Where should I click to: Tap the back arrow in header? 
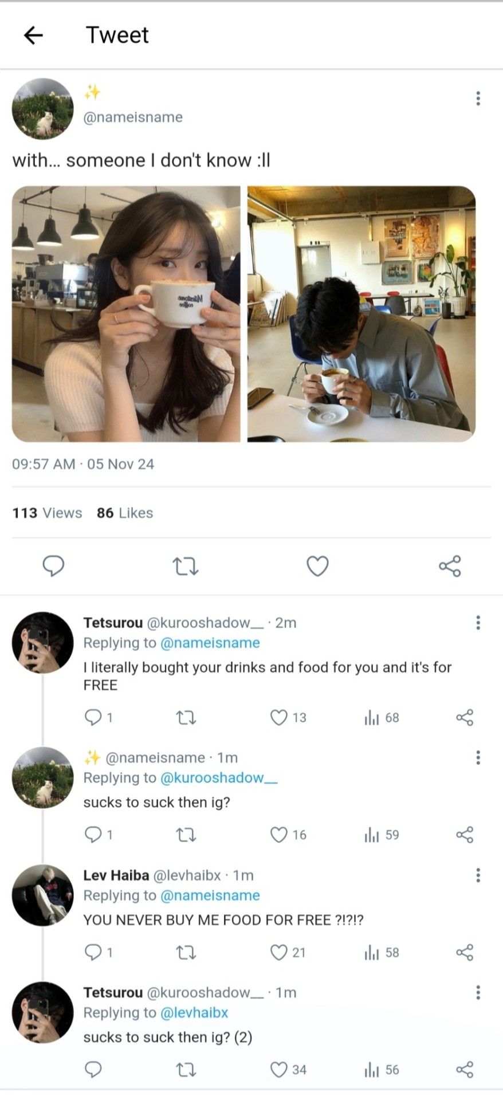33,36
